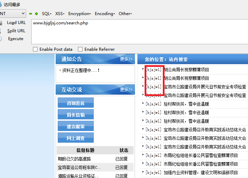Click the 站内搜索 breadcrumb text

(x=178, y=59)
